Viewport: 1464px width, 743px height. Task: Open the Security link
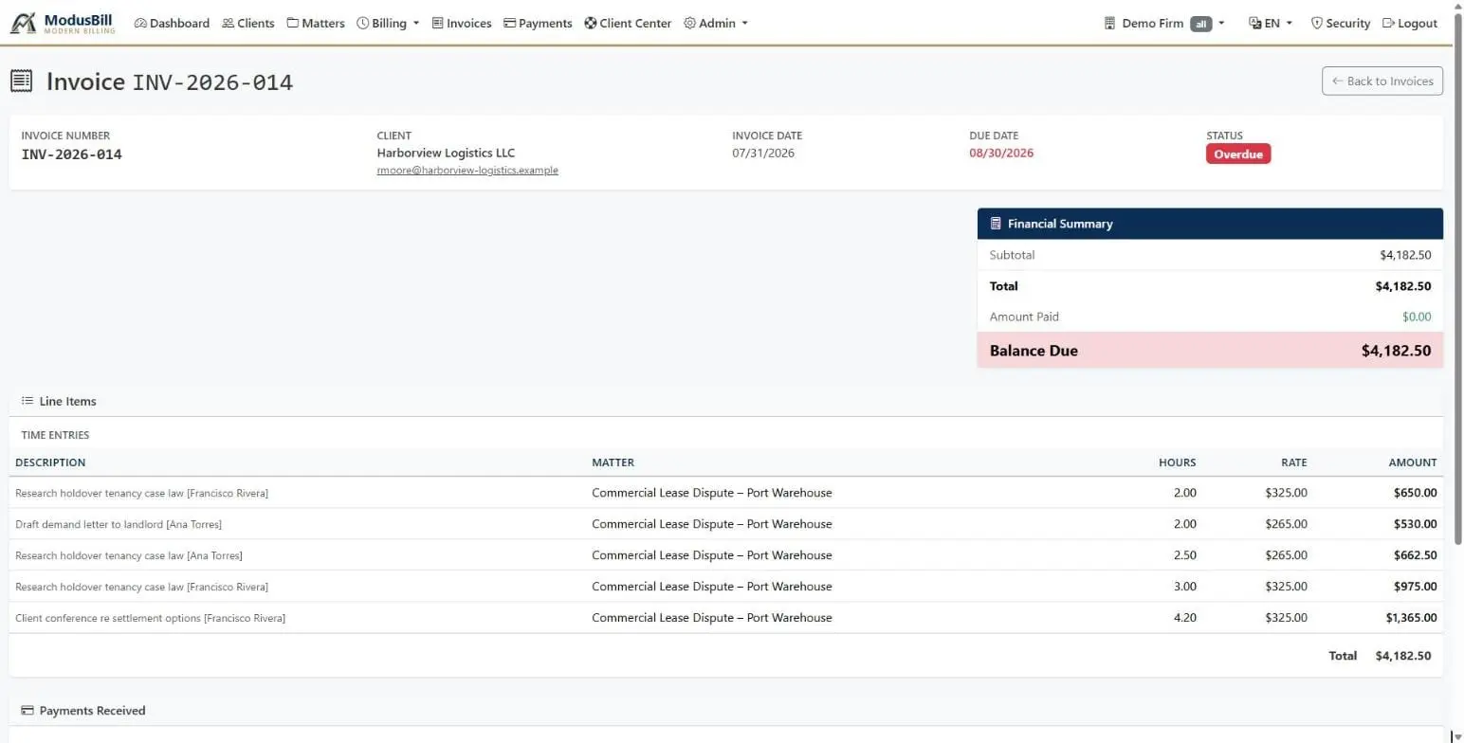1341,23
